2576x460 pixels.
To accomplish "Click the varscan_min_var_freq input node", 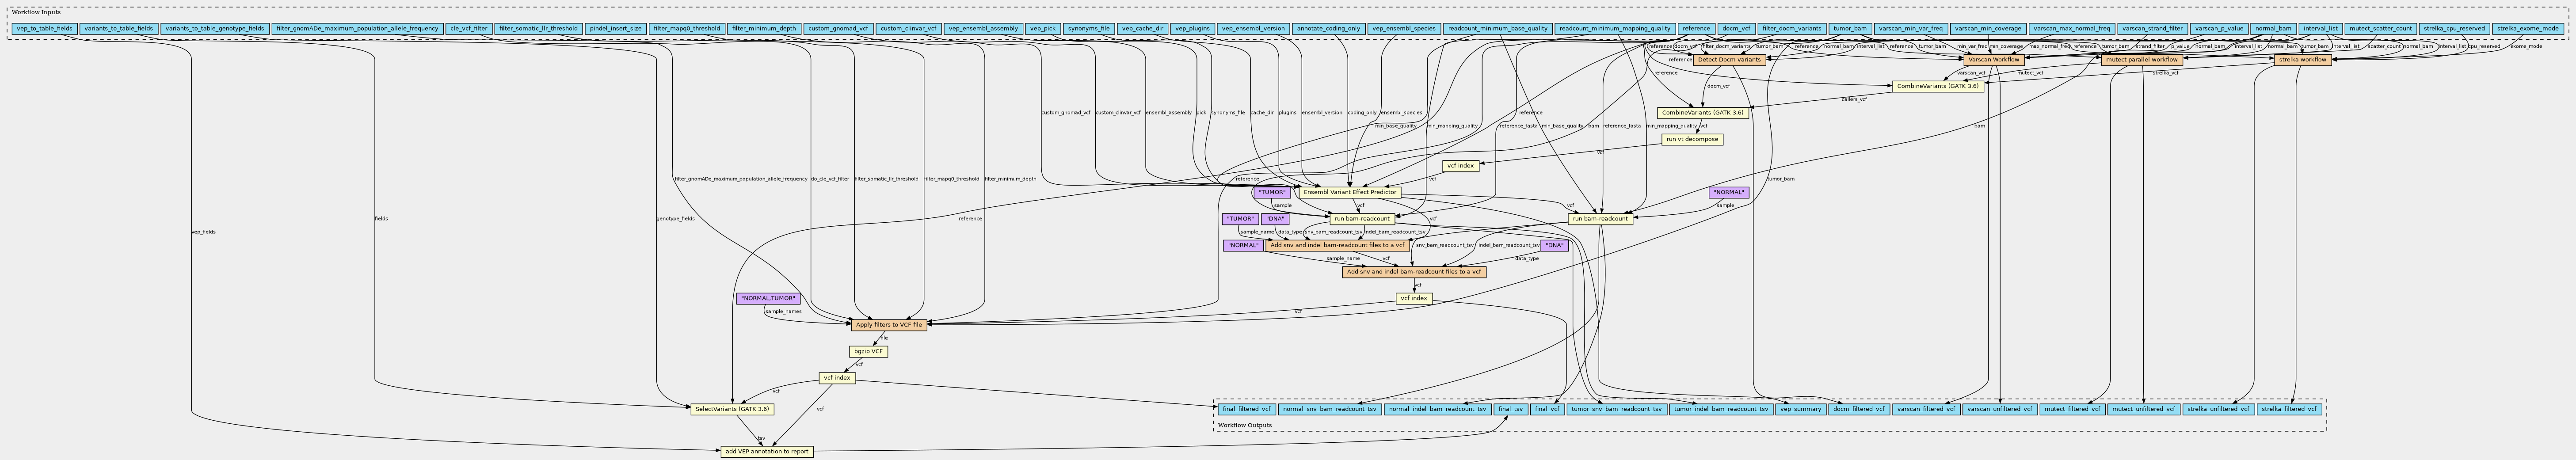I will [1910, 29].
